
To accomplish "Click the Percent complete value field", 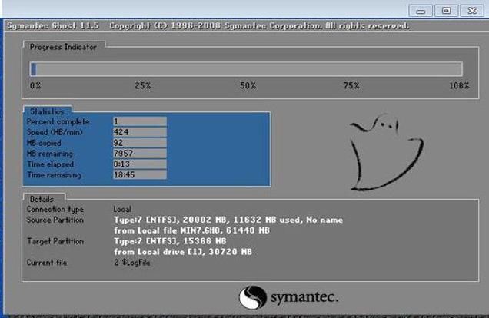I will [x=140, y=121].
